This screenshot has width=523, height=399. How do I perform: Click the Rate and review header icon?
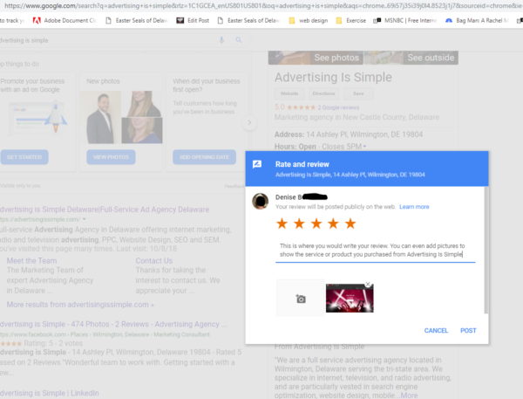(x=257, y=163)
